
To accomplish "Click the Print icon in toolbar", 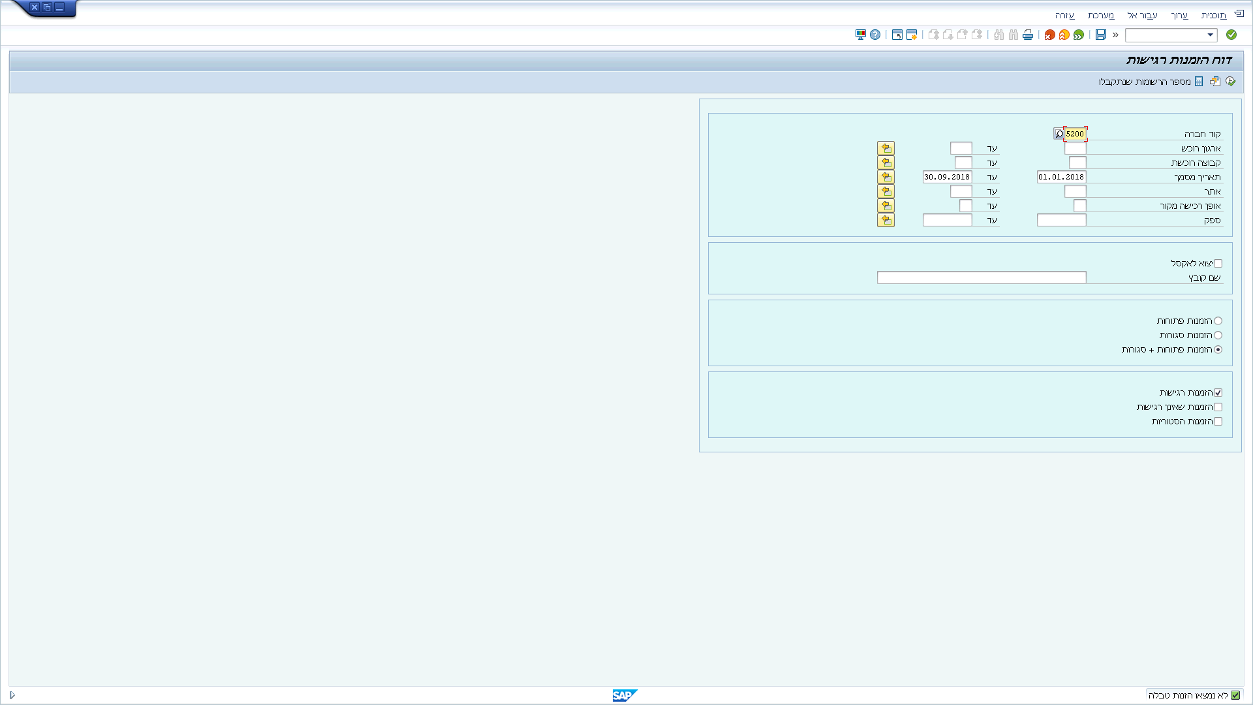I will 1028,35.
